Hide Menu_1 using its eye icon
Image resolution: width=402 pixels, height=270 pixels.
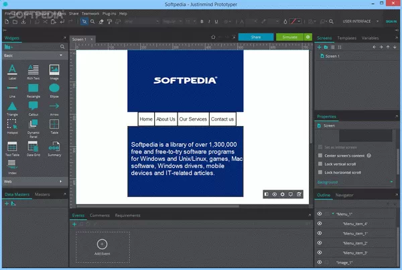tap(320, 214)
